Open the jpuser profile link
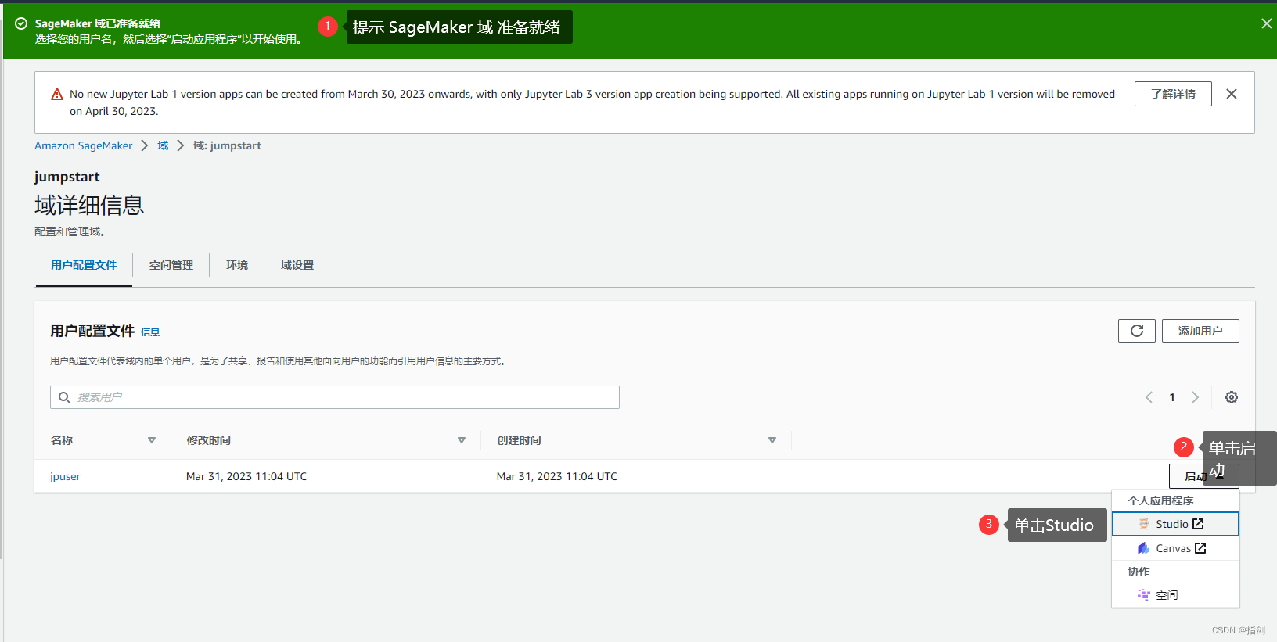This screenshot has height=642, width=1277. 65,476
